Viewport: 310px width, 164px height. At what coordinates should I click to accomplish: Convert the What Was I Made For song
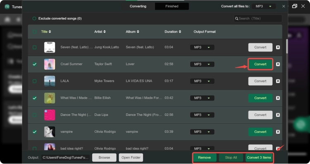click(x=260, y=98)
